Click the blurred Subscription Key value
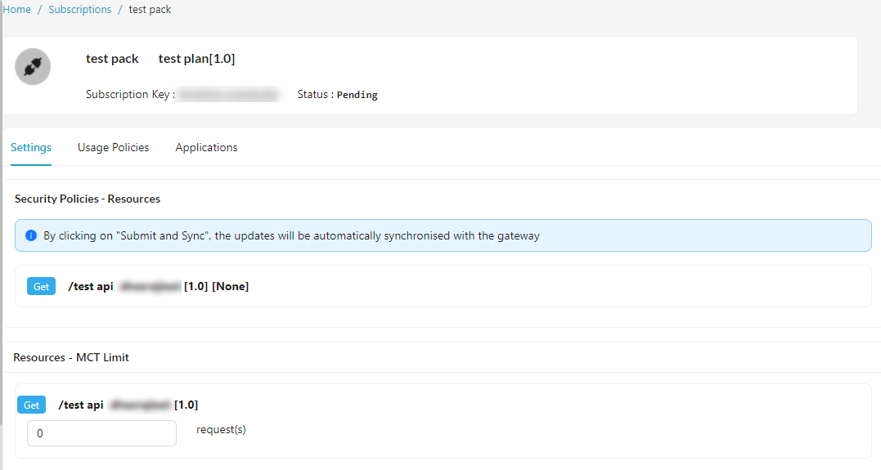This screenshot has width=881, height=470. tap(229, 95)
